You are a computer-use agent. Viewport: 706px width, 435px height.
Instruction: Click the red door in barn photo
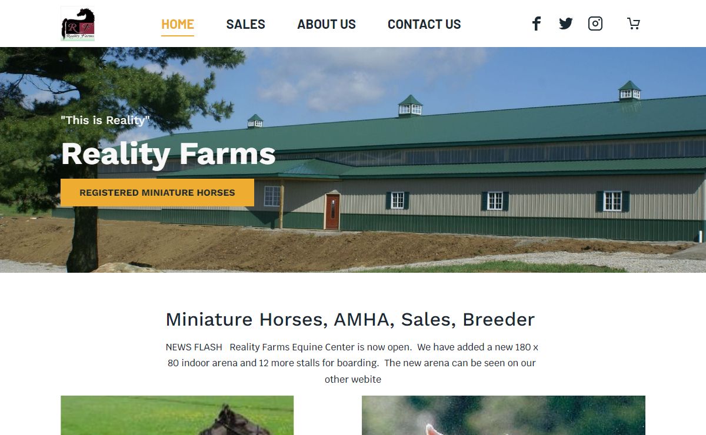click(332, 212)
